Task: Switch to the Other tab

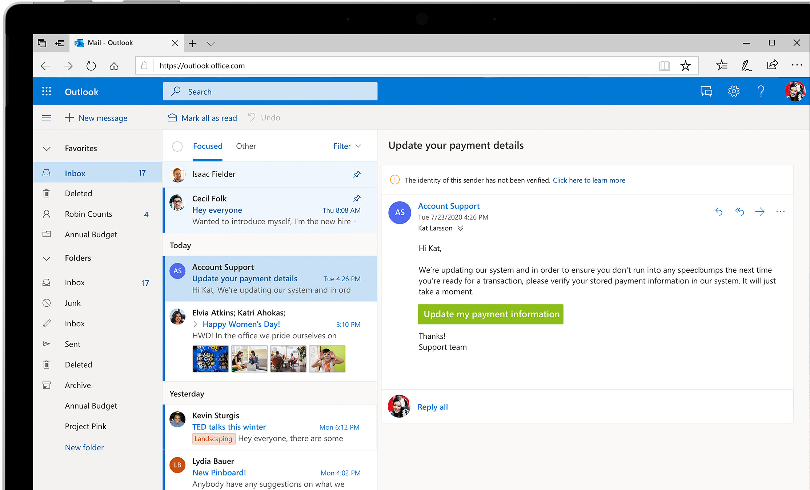Action: point(246,146)
